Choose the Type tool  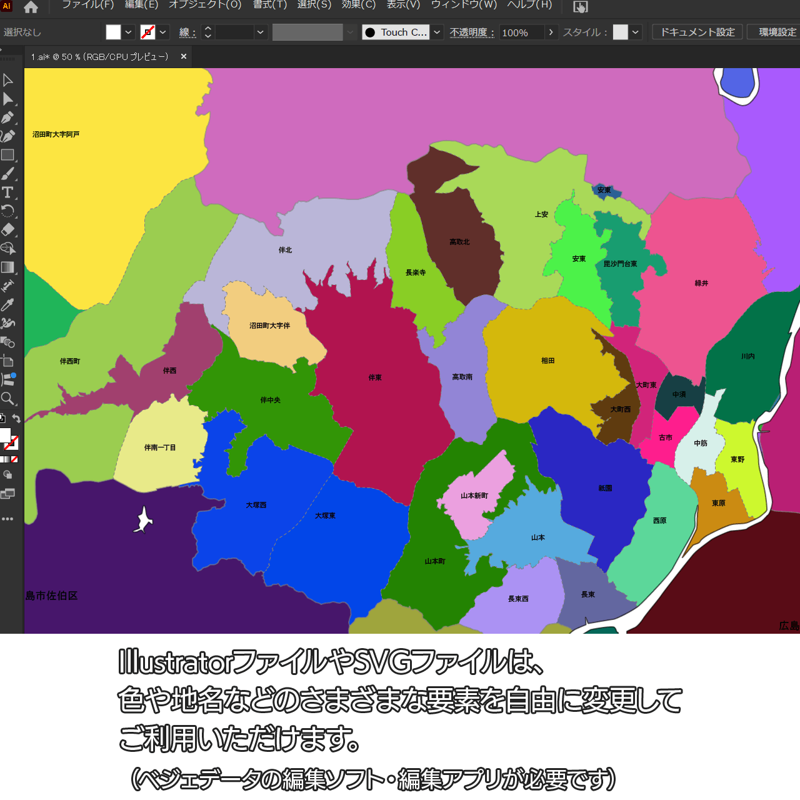click(x=7, y=192)
